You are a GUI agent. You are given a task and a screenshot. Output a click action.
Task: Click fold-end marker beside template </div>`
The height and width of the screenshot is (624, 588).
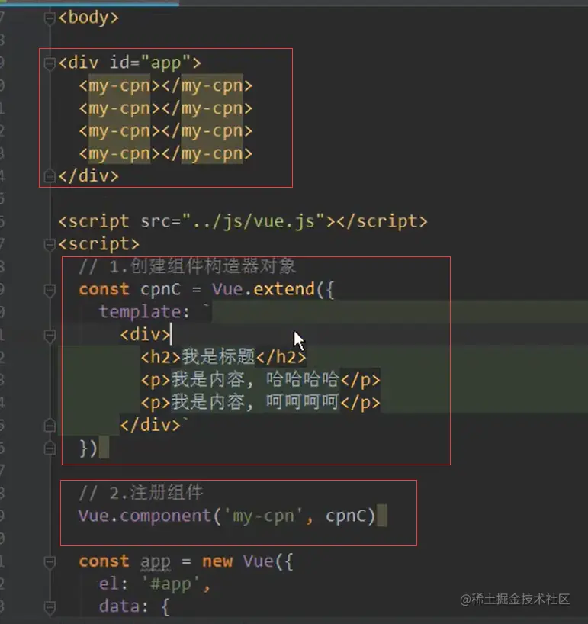tap(50, 426)
